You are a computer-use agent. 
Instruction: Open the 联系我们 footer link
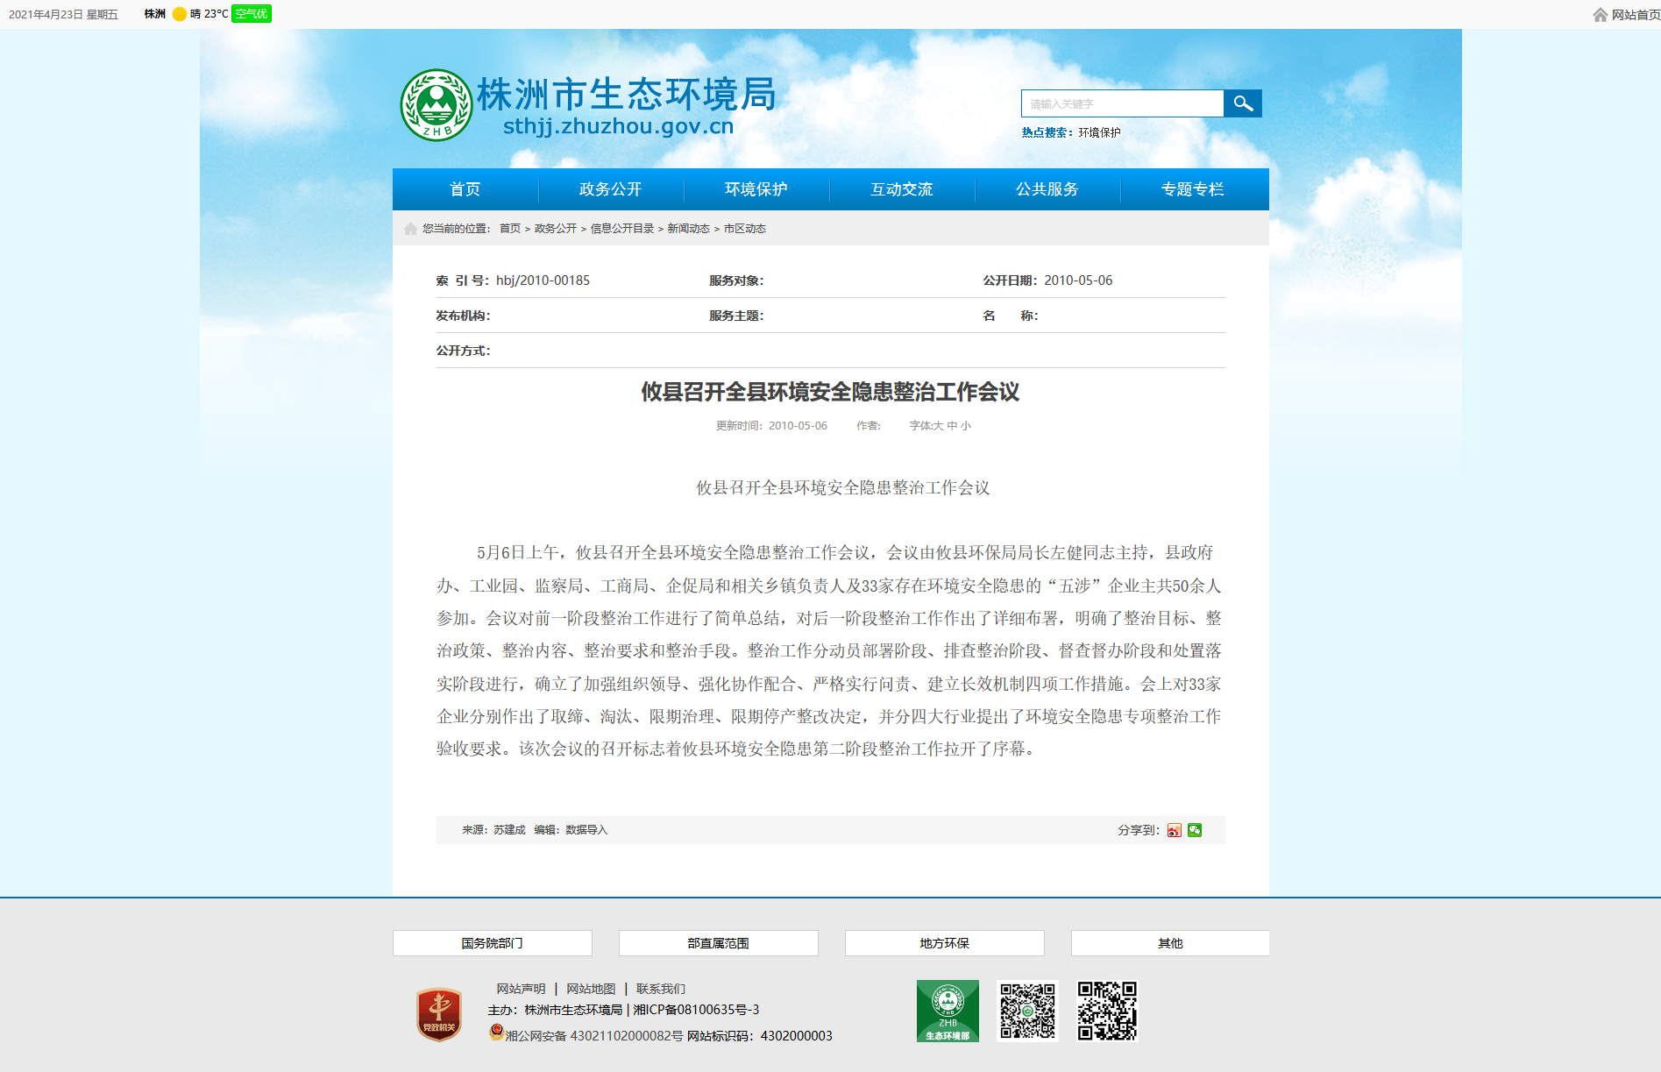pos(661,989)
